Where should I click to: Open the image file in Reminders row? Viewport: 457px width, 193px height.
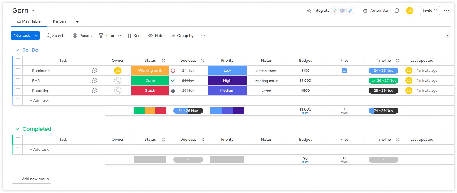pyautogui.click(x=344, y=71)
